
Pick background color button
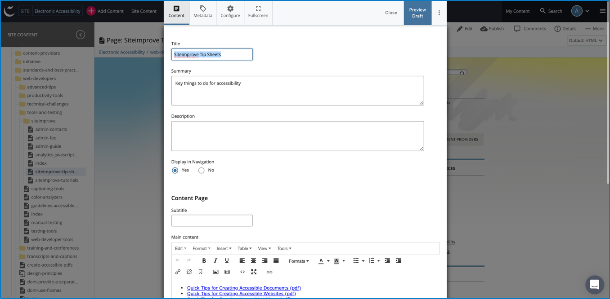[x=336, y=261]
